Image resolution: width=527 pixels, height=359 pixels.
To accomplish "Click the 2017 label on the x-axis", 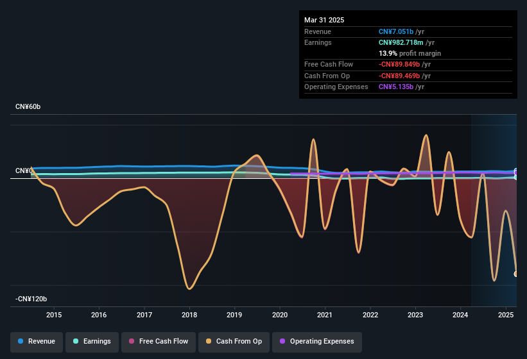I will tap(144, 315).
